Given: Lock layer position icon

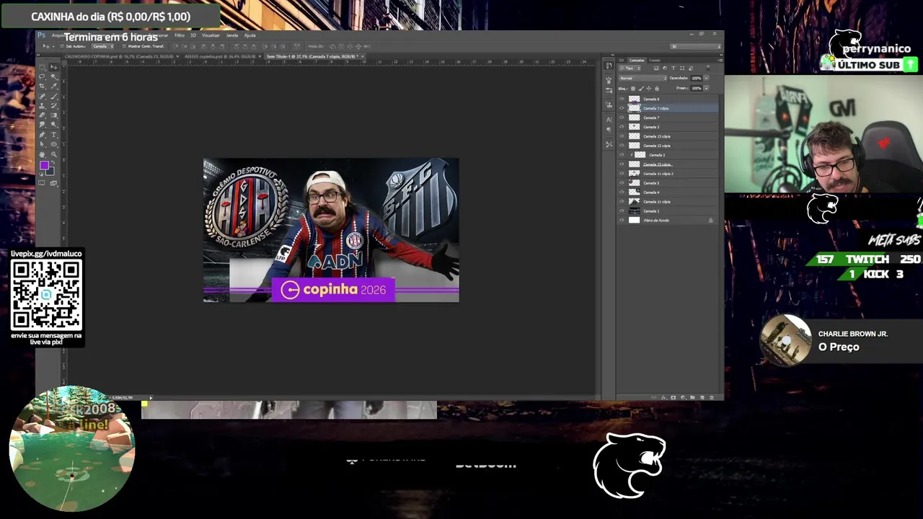Looking at the screenshot, I should tap(649, 89).
